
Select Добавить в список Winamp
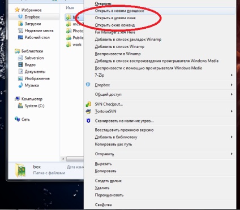[x=160, y=46]
